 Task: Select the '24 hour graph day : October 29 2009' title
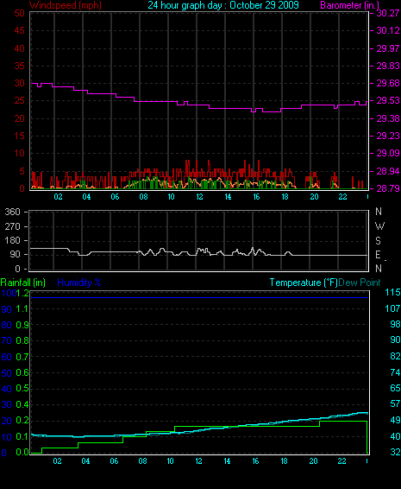(x=223, y=5)
